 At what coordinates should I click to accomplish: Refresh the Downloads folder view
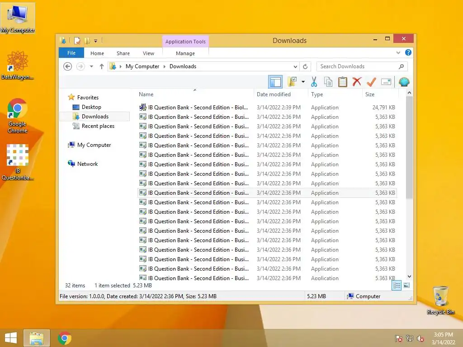tap(305, 66)
